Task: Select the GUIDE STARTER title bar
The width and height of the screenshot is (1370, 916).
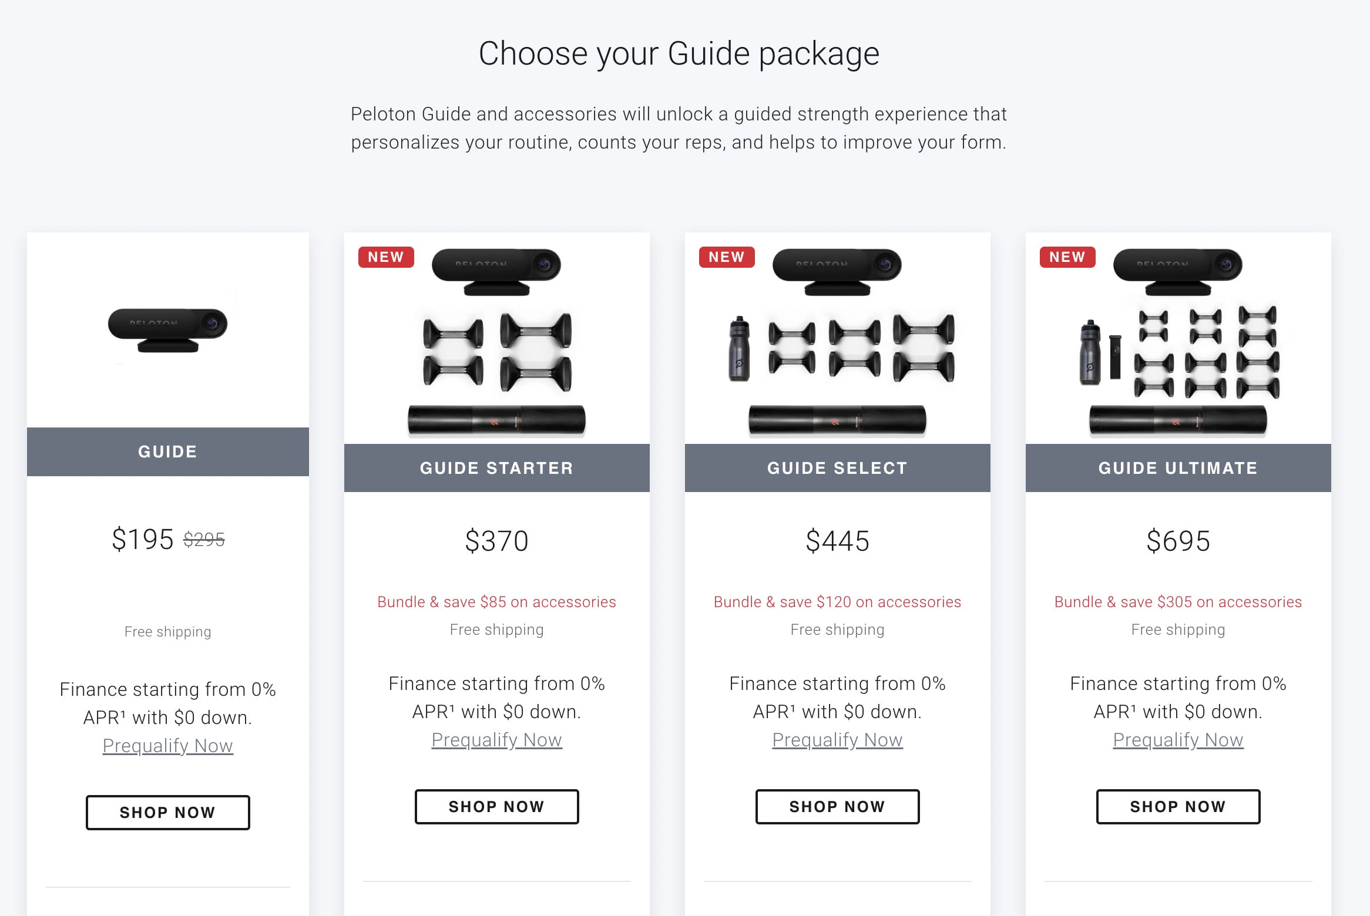Action: click(496, 467)
